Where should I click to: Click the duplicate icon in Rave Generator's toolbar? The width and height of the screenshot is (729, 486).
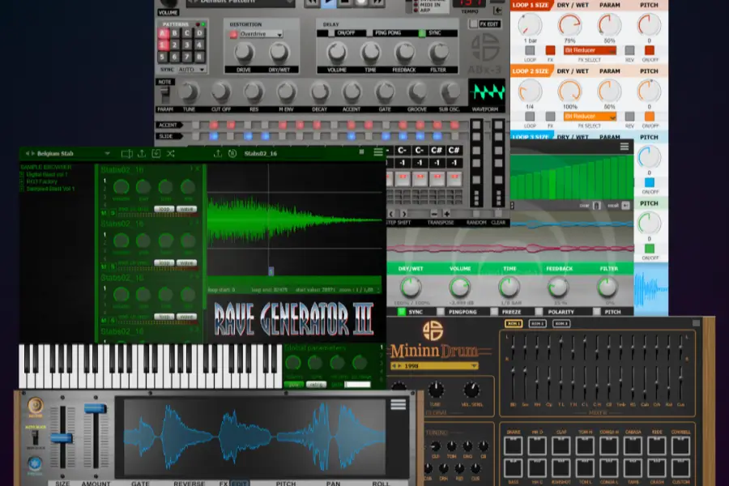[126, 153]
